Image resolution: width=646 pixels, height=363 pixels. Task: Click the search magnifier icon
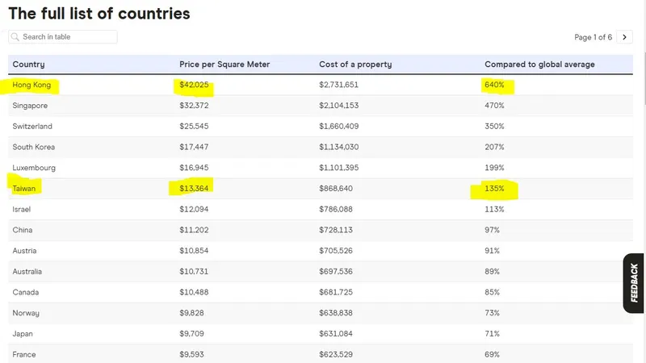[x=15, y=37]
